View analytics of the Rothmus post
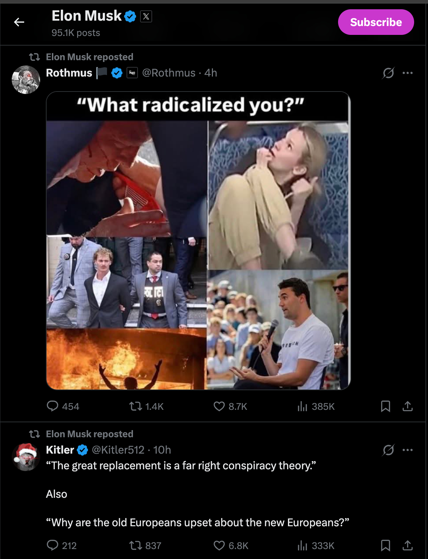Image resolution: width=428 pixels, height=559 pixels. [302, 406]
